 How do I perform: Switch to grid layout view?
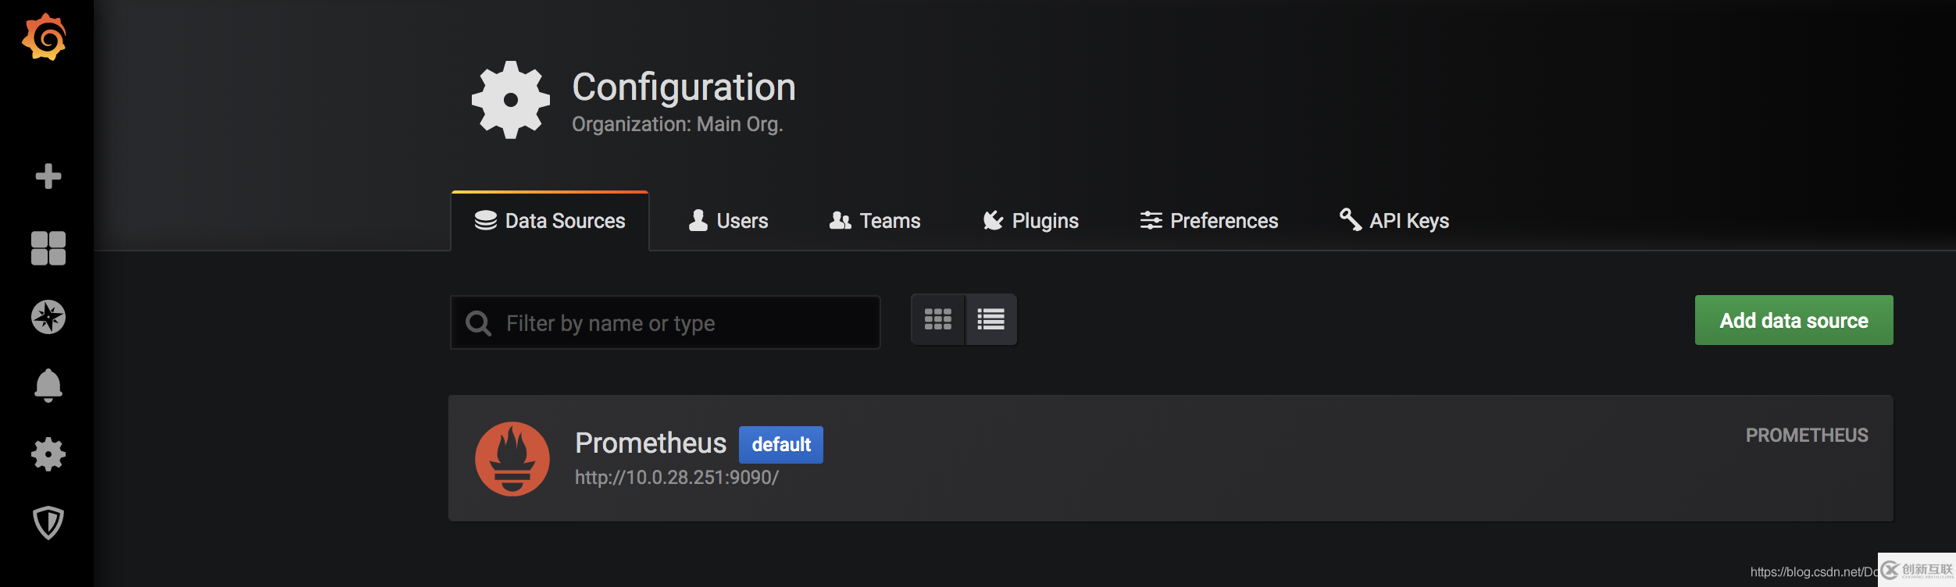tap(938, 319)
